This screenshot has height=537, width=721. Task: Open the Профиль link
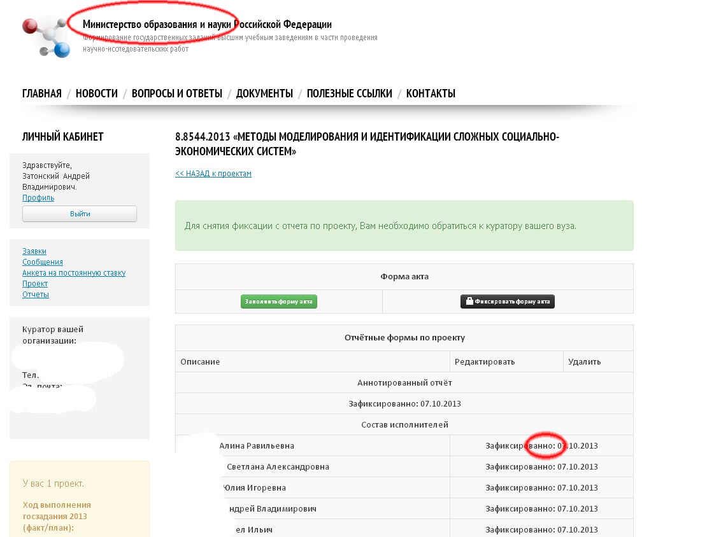click(38, 198)
